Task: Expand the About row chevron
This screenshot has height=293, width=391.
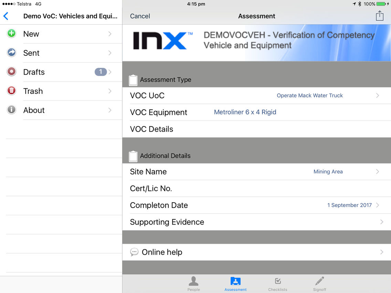Action: pyautogui.click(x=110, y=110)
